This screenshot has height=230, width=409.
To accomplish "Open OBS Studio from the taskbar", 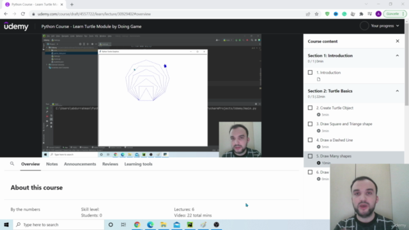I will (x=216, y=224).
